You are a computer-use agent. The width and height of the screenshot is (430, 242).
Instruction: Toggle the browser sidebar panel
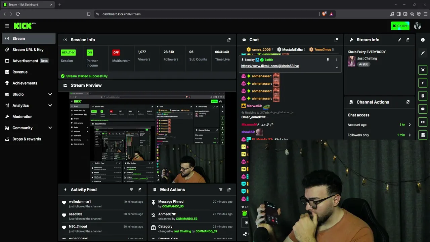(398, 14)
